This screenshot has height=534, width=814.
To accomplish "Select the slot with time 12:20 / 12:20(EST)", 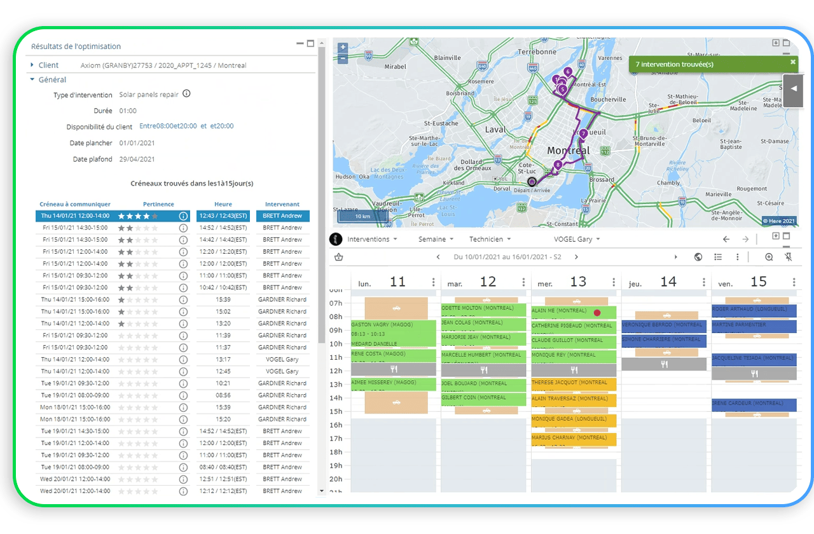I will pyautogui.click(x=172, y=252).
